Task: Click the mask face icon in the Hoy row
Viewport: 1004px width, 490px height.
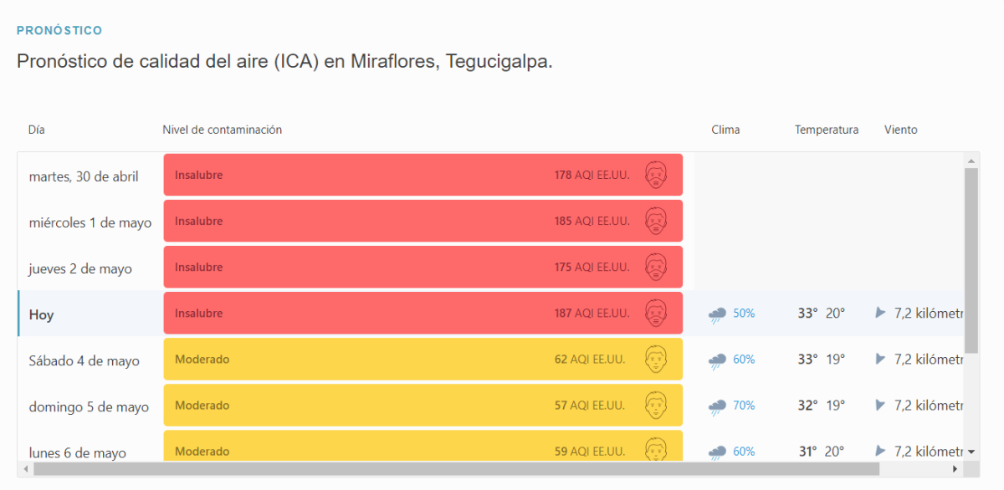Action: (x=657, y=314)
